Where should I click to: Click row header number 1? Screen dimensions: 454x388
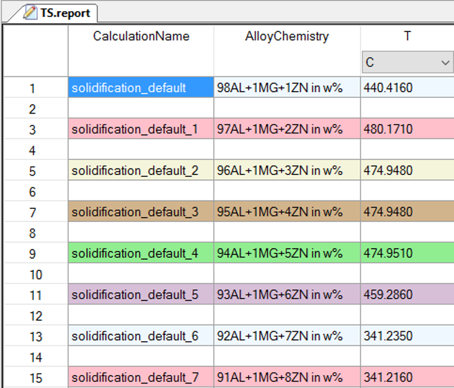point(34,88)
